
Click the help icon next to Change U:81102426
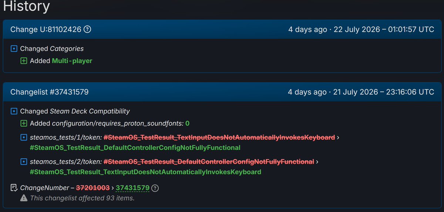[87, 29]
